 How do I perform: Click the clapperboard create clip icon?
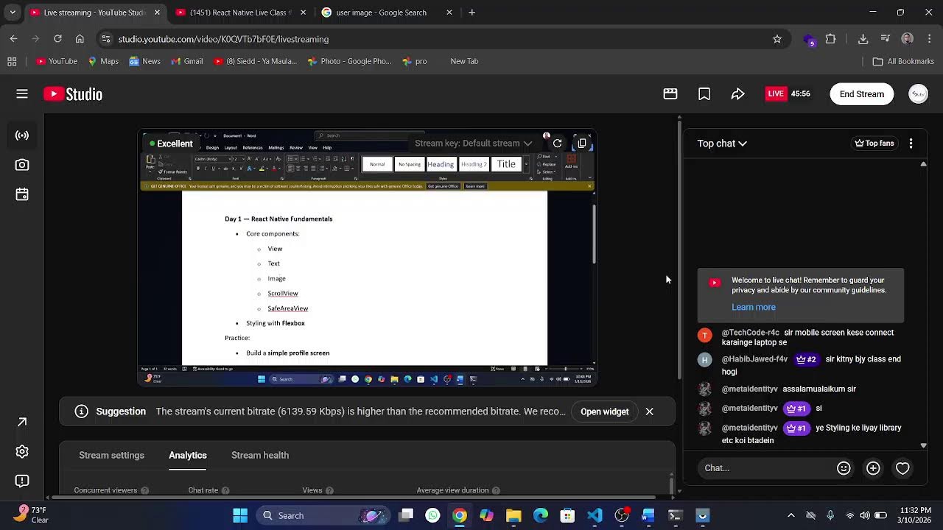click(670, 93)
